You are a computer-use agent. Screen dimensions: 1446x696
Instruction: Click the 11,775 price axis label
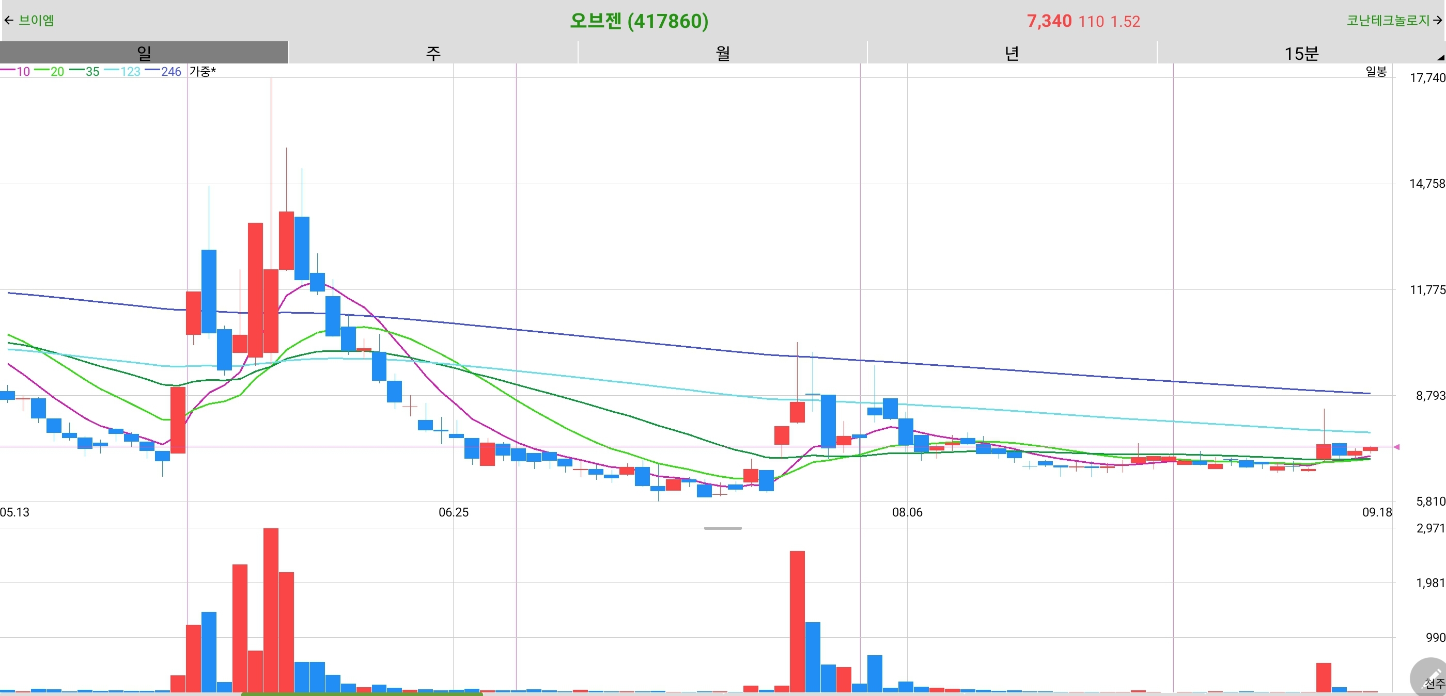point(1427,290)
